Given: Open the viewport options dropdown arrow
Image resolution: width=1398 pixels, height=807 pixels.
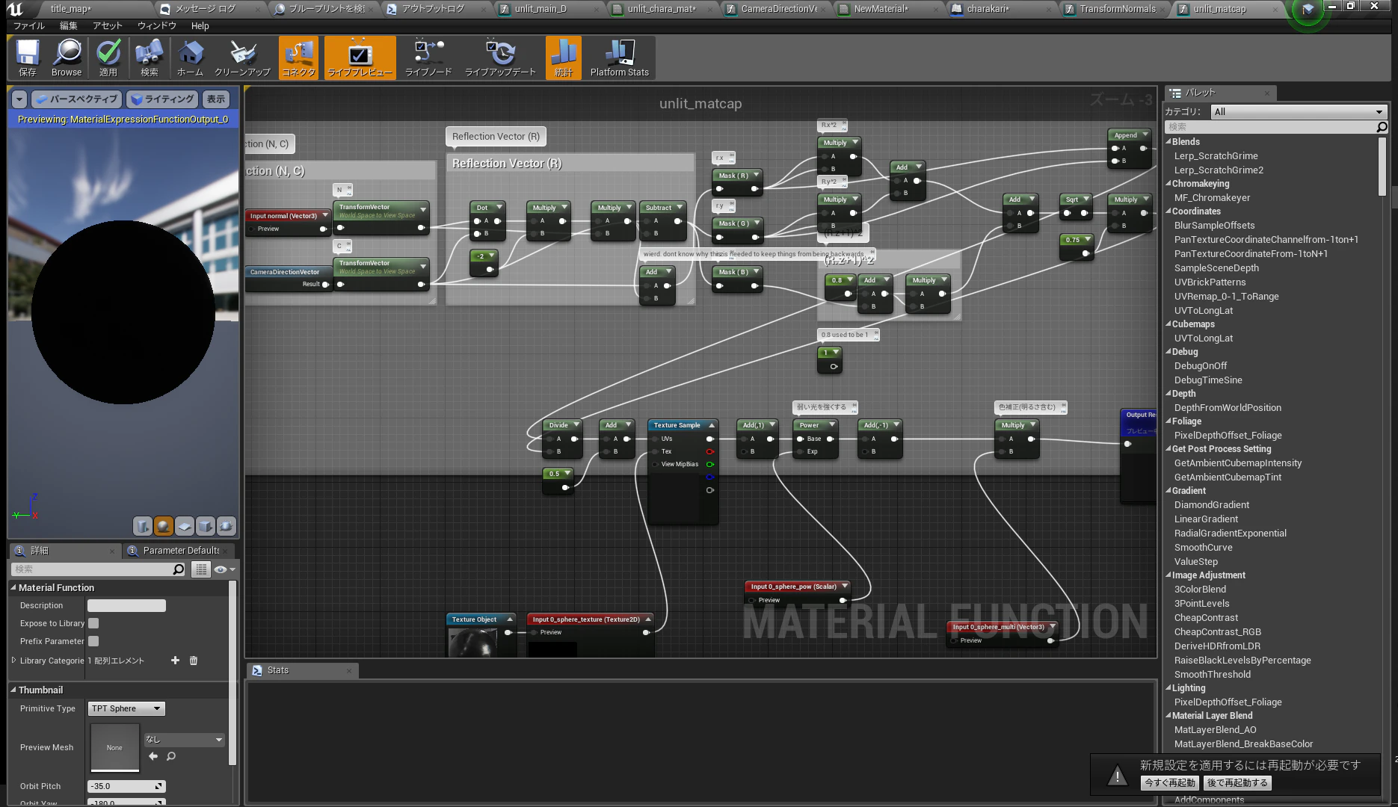Looking at the screenshot, I should tap(19, 99).
